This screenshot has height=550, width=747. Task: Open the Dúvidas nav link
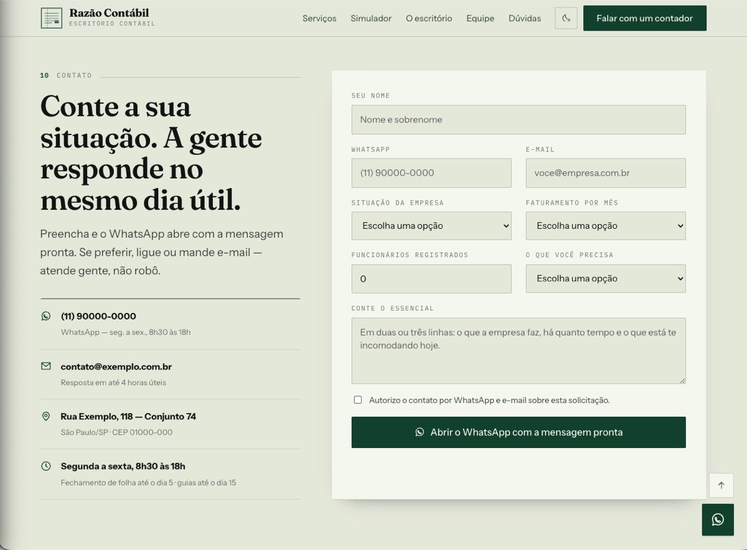[x=525, y=18]
